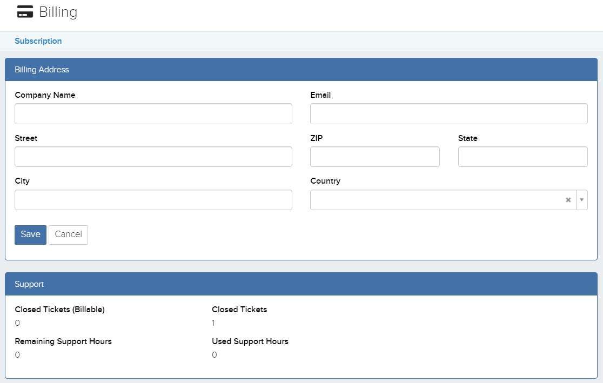This screenshot has width=603, height=383.
Task: Click the Remaining Support Hours value 0
Action: (17, 355)
